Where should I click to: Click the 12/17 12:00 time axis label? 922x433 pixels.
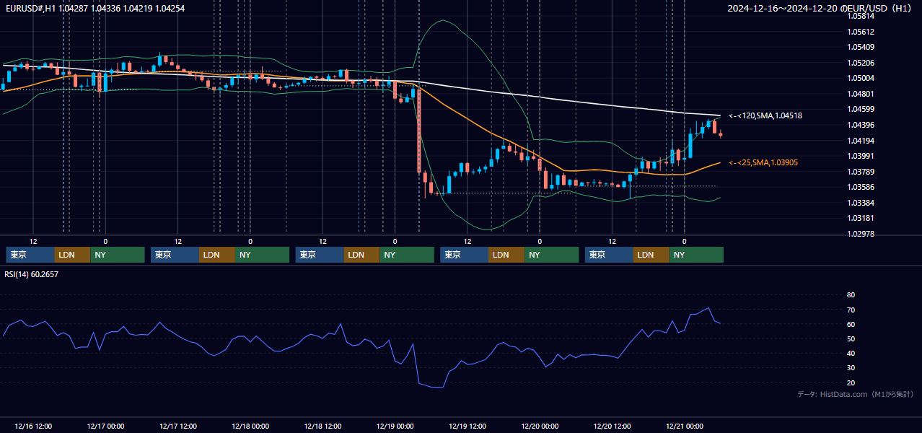(177, 427)
